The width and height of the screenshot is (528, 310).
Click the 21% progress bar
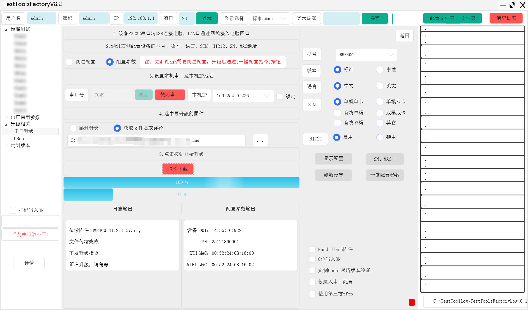point(181,194)
